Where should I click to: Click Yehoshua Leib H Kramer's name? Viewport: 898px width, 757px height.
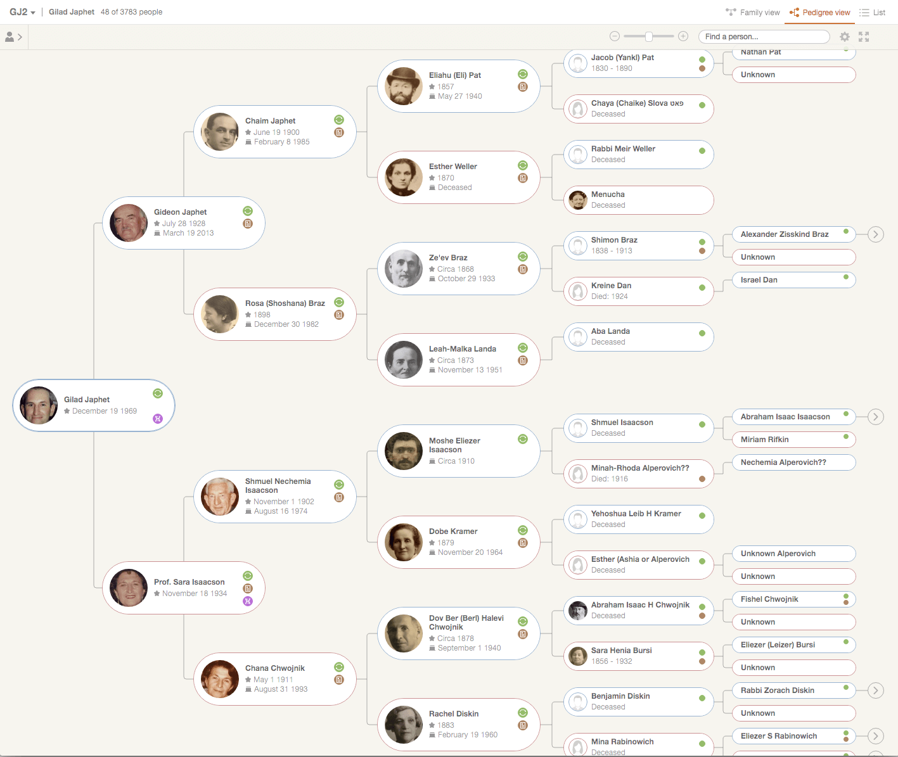[636, 514]
